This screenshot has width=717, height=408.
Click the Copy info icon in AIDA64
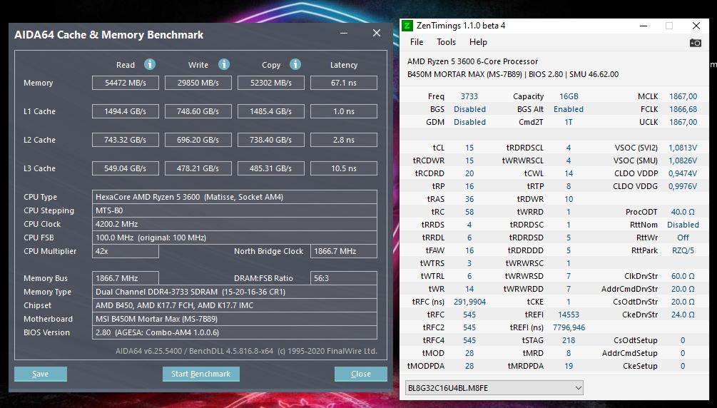(x=295, y=64)
